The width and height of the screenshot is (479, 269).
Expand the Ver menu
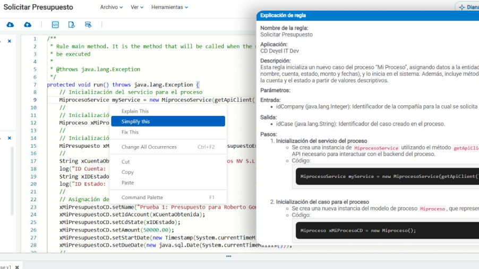pyautogui.click(x=138, y=7)
